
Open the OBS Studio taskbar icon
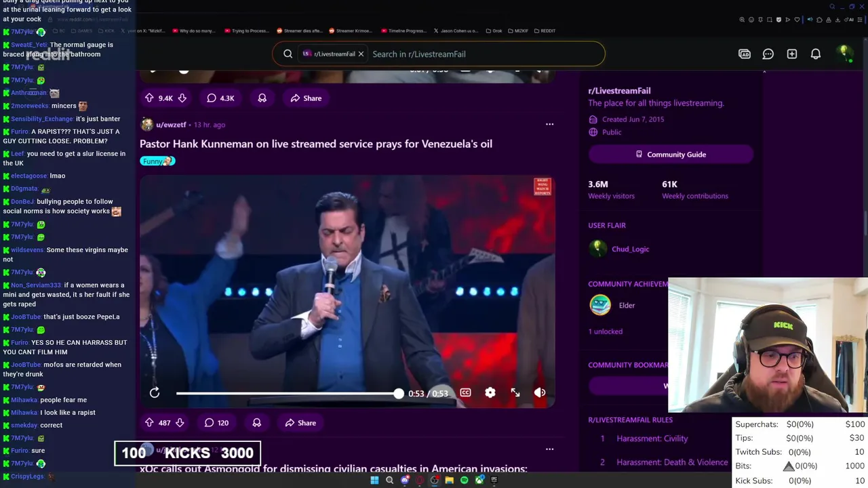[x=435, y=480]
